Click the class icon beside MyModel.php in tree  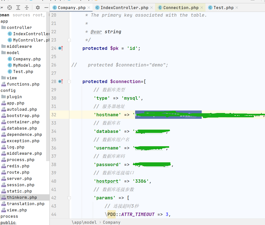10,65
